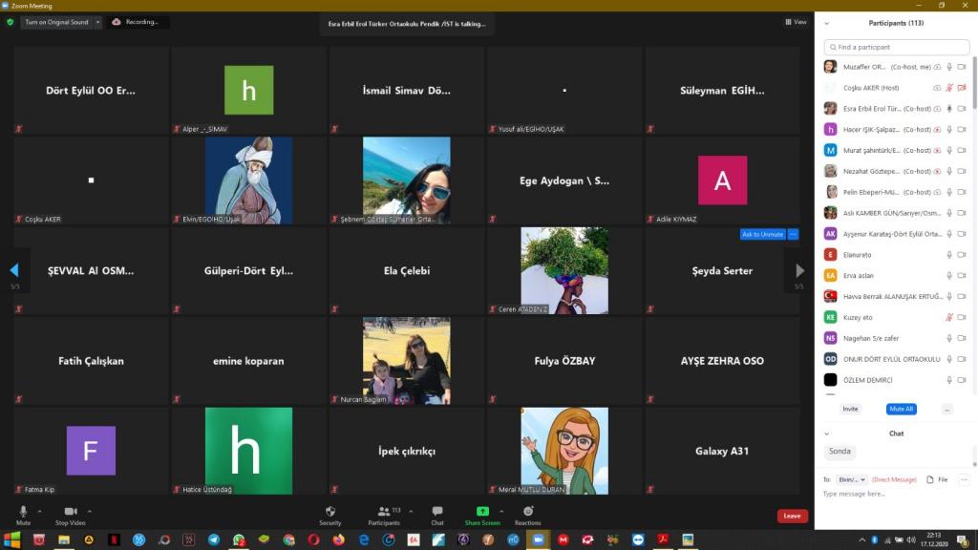978x550 pixels.
Task: Collapse the Participants panel chevron
Action: point(826,23)
